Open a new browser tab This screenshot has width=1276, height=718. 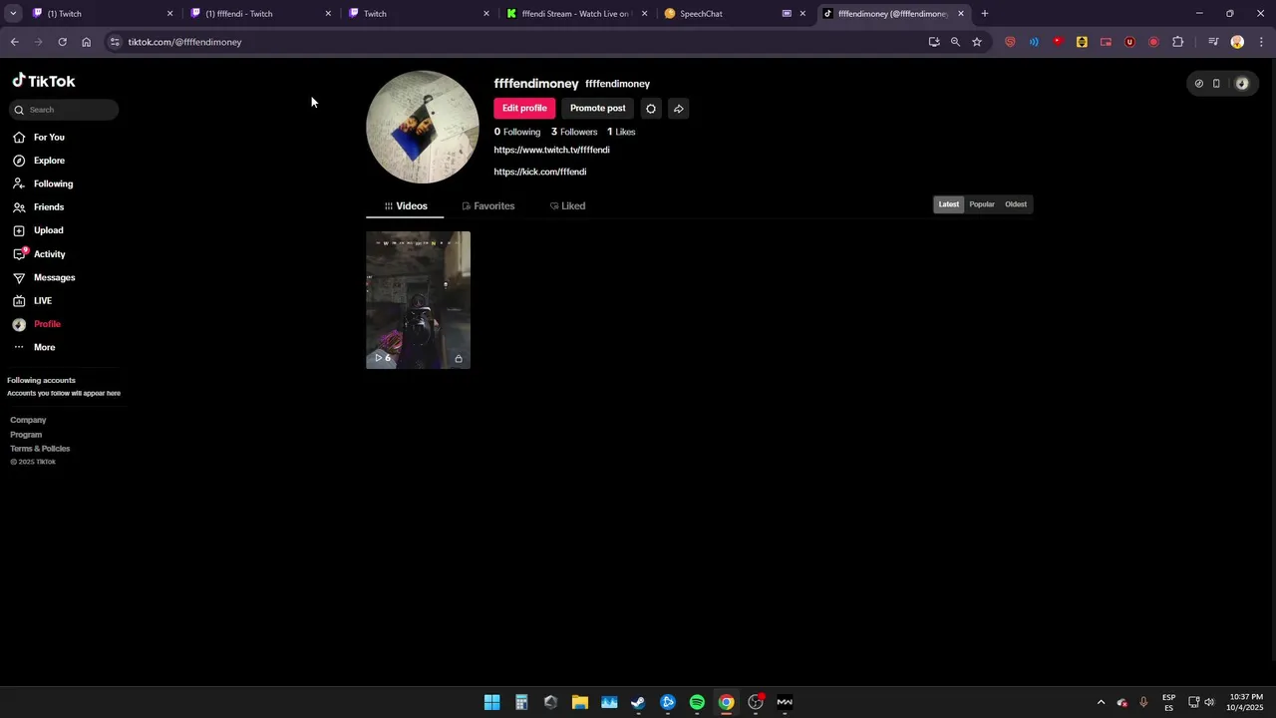(985, 14)
